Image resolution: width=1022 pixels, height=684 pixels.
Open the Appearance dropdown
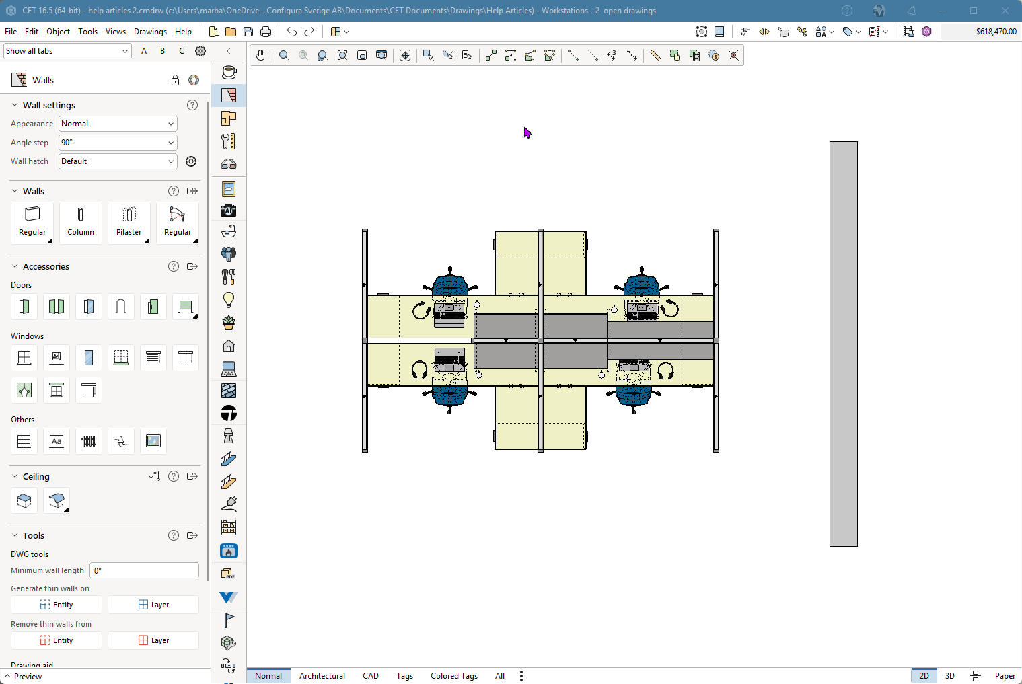(x=118, y=124)
